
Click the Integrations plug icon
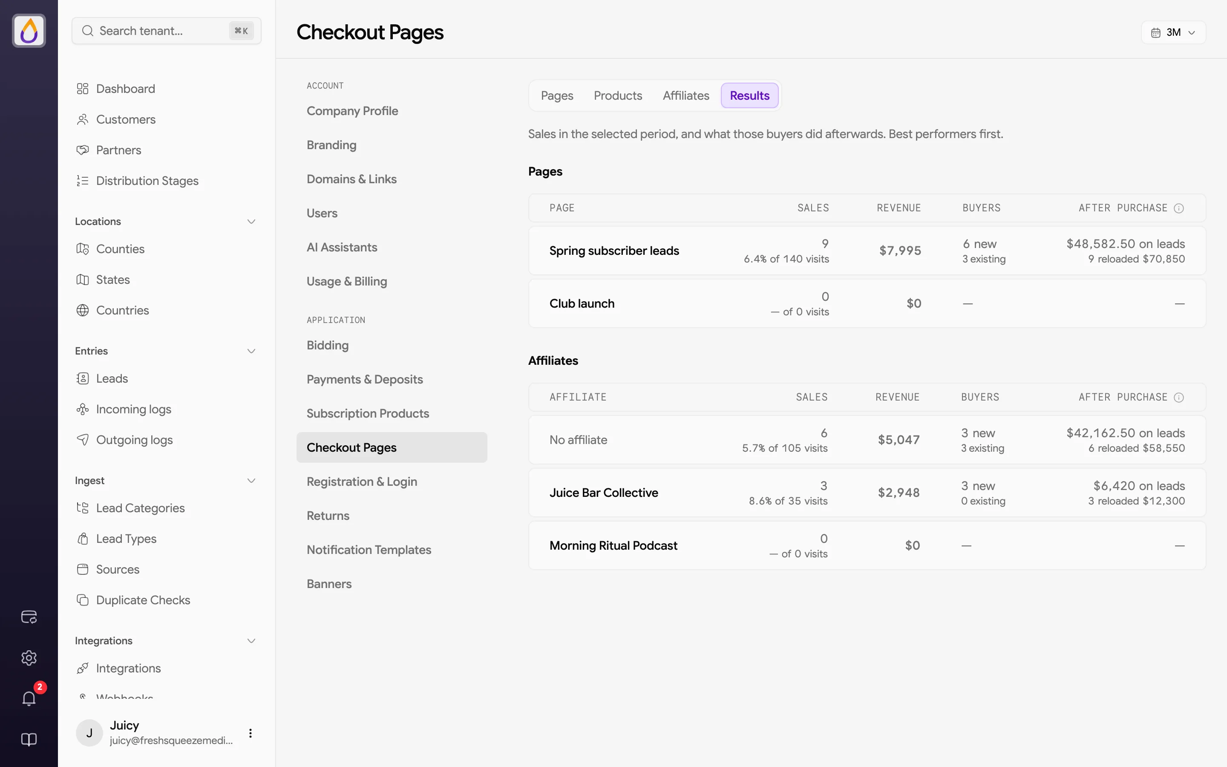tap(83, 668)
